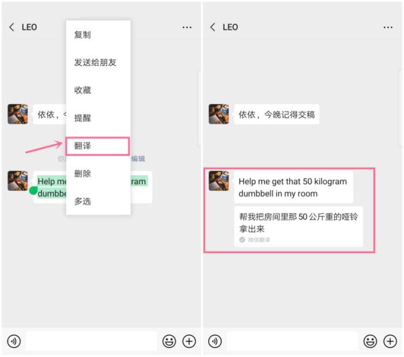Tap plus attachment icon in right chat
The height and width of the screenshot is (357, 404).
[390, 341]
